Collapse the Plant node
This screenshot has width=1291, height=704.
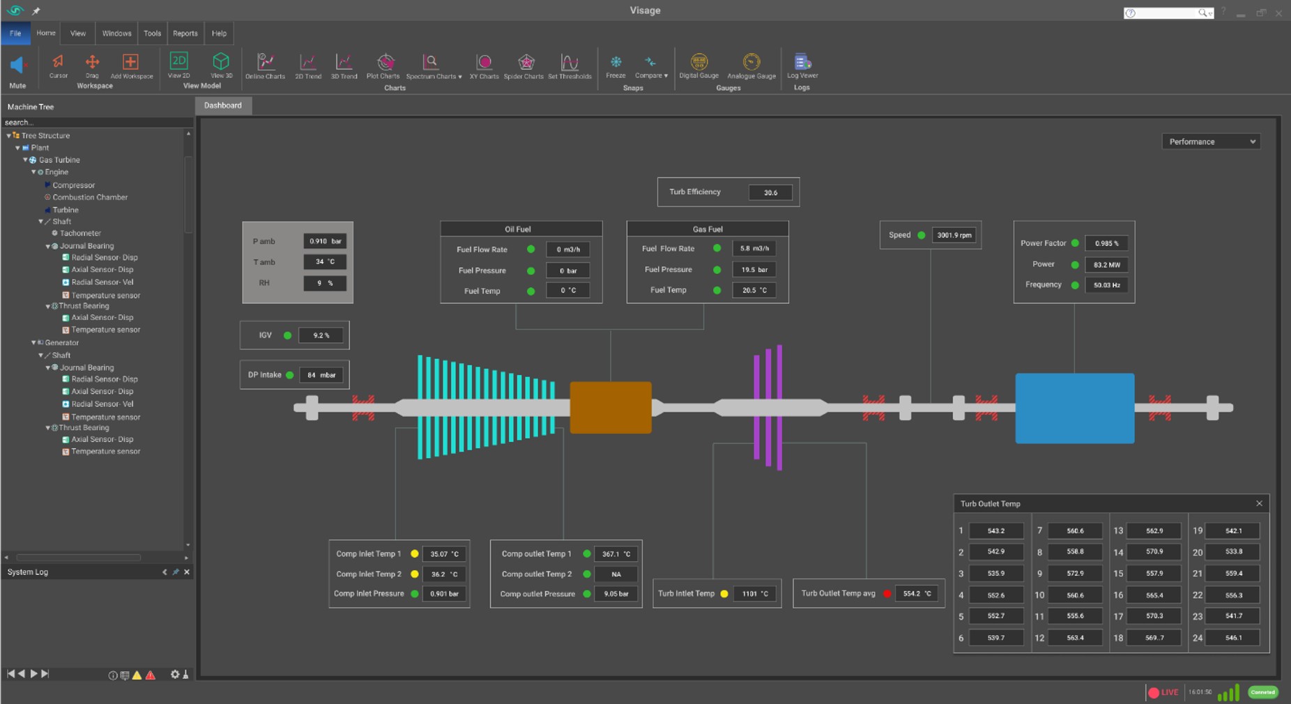coord(17,148)
